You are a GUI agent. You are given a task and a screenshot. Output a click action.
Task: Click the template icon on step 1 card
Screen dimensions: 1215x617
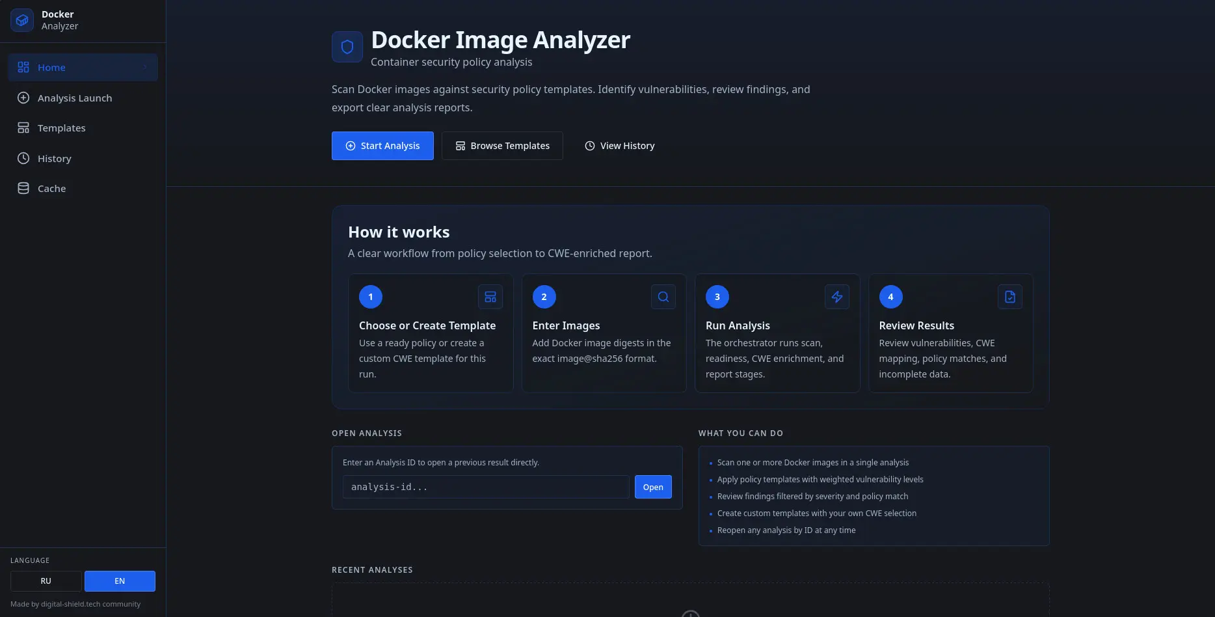pos(490,297)
